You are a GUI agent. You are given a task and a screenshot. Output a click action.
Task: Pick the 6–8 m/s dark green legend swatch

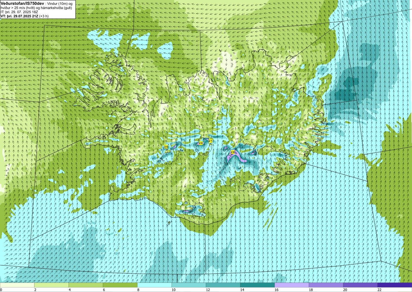[120, 285]
